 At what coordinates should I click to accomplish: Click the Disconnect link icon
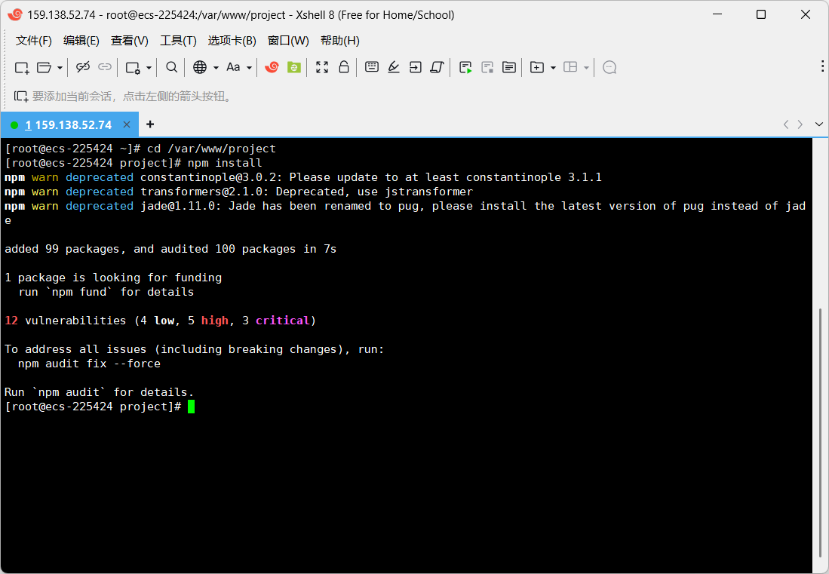[82, 67]
